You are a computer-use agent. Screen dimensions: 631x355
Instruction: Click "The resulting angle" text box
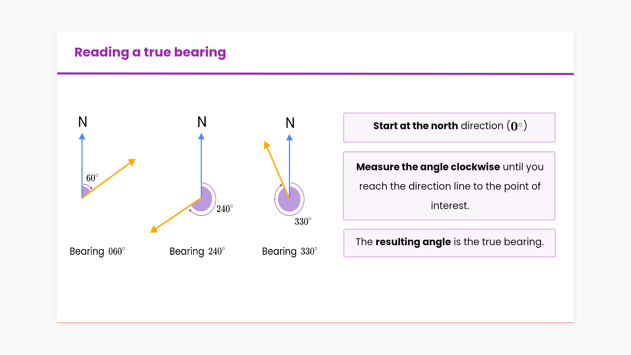point(449,243)
